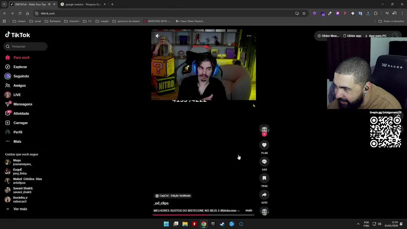Click the TikTok logo
This screenshot has width=407, height=229.
[17, 35]
